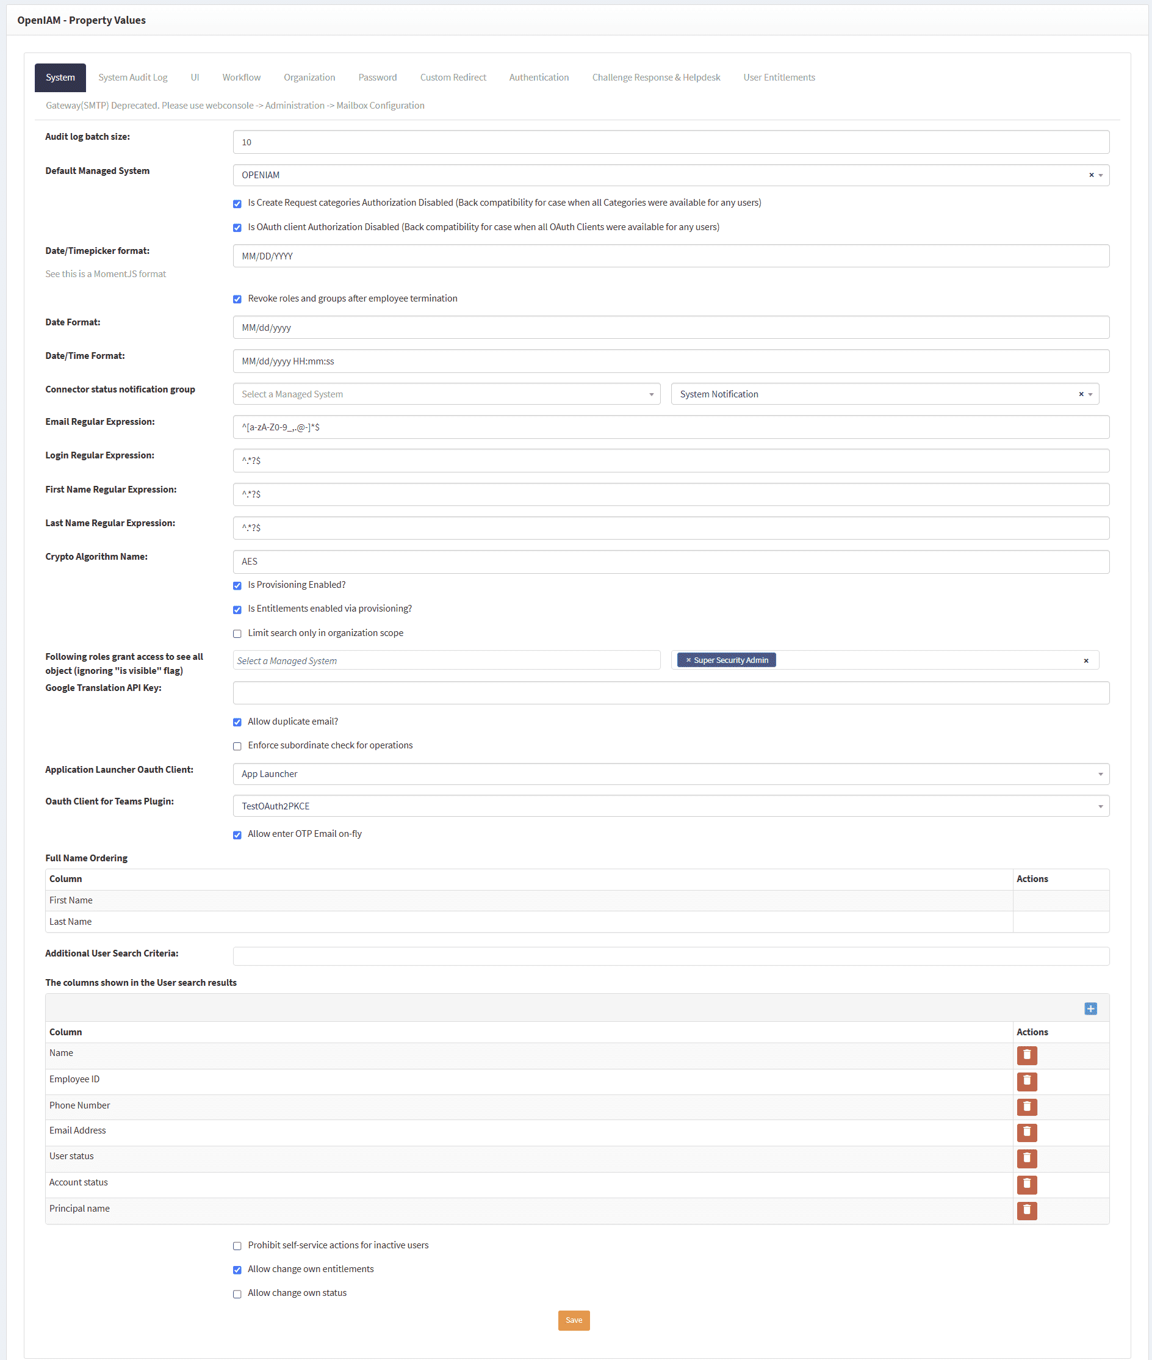Delete the Employee ID column row
This screenshot has width=1152, height=1360.
click(1027, 1081)
